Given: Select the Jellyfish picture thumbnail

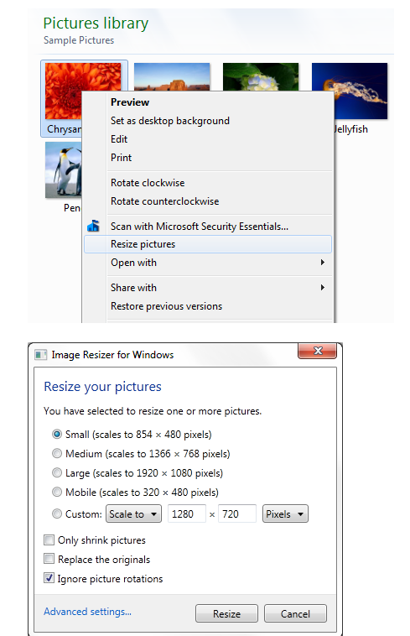Looking at the screenshot, I should (350, 91).
